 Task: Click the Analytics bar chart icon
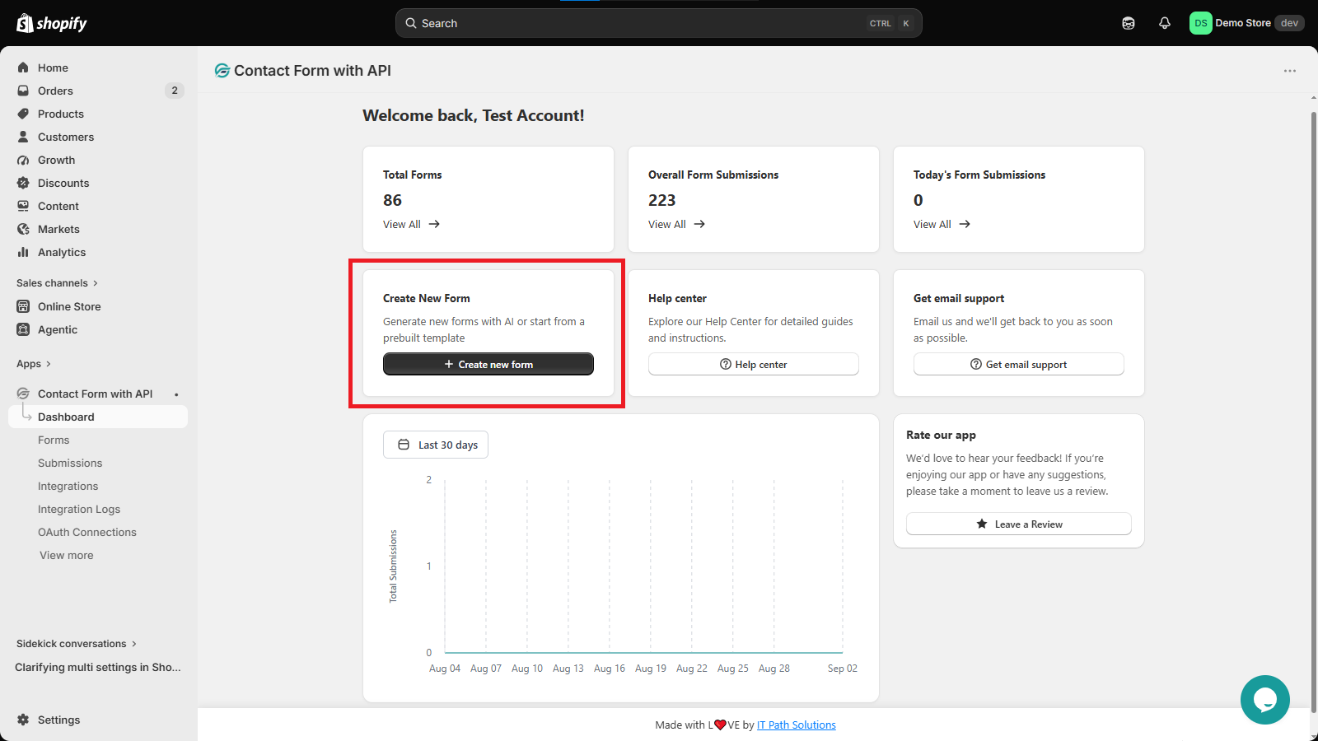pos(23,252)
